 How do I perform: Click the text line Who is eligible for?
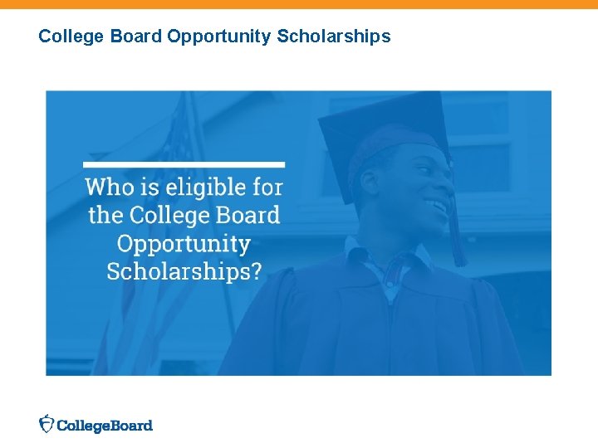(184, 187)
